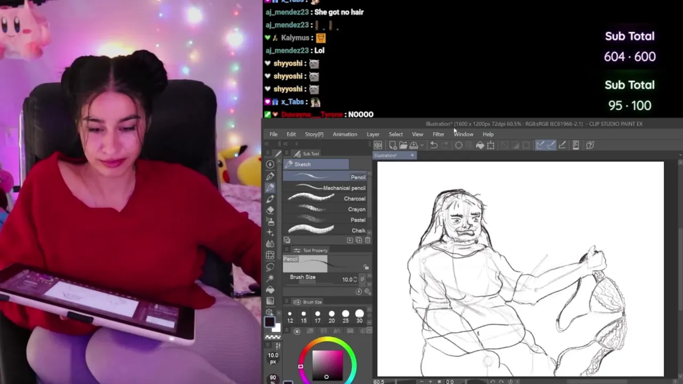Image resolution: width=683 pixels, height=384 pixels.
Task: Toggle the show selection border icon
Action: pos(526,145)
